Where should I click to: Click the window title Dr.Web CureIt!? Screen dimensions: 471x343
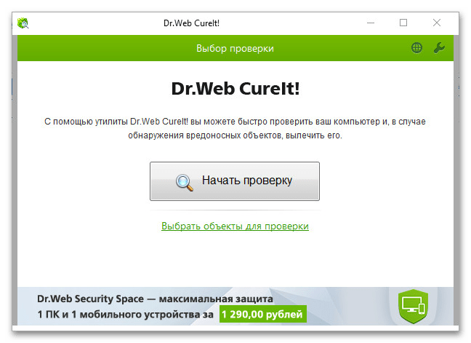point(191,23)
